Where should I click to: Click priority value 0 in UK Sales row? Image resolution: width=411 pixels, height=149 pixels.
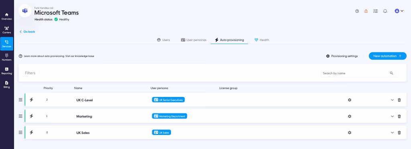coord(47,132)
